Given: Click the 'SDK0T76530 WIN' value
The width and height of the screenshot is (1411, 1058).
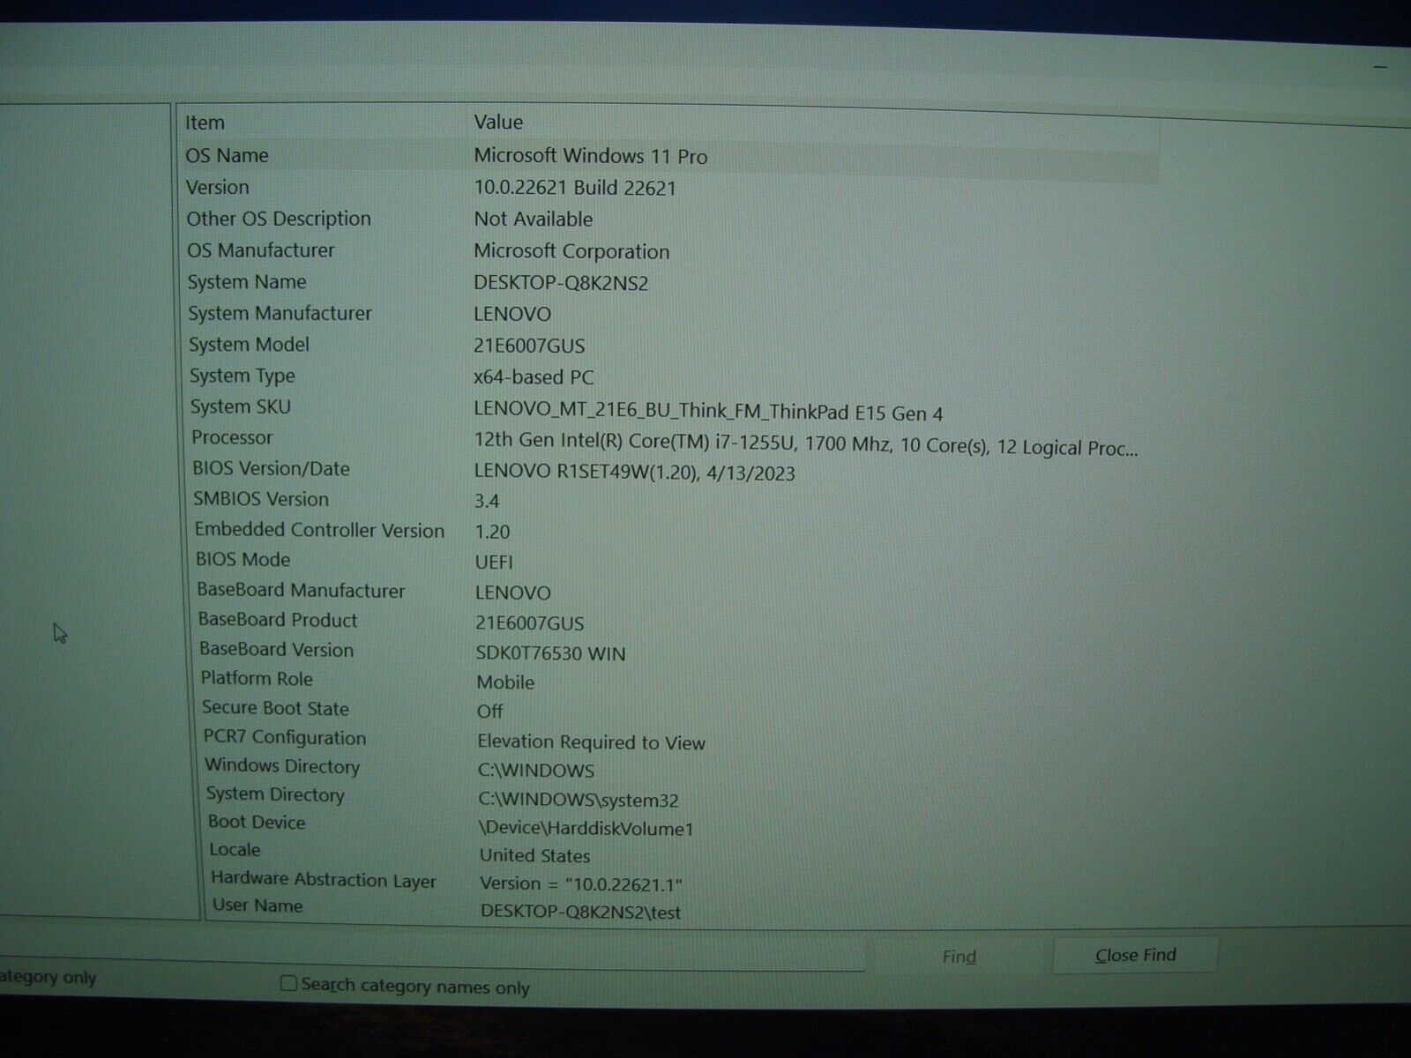Looking at the screenshot, I should coord(550,654).
